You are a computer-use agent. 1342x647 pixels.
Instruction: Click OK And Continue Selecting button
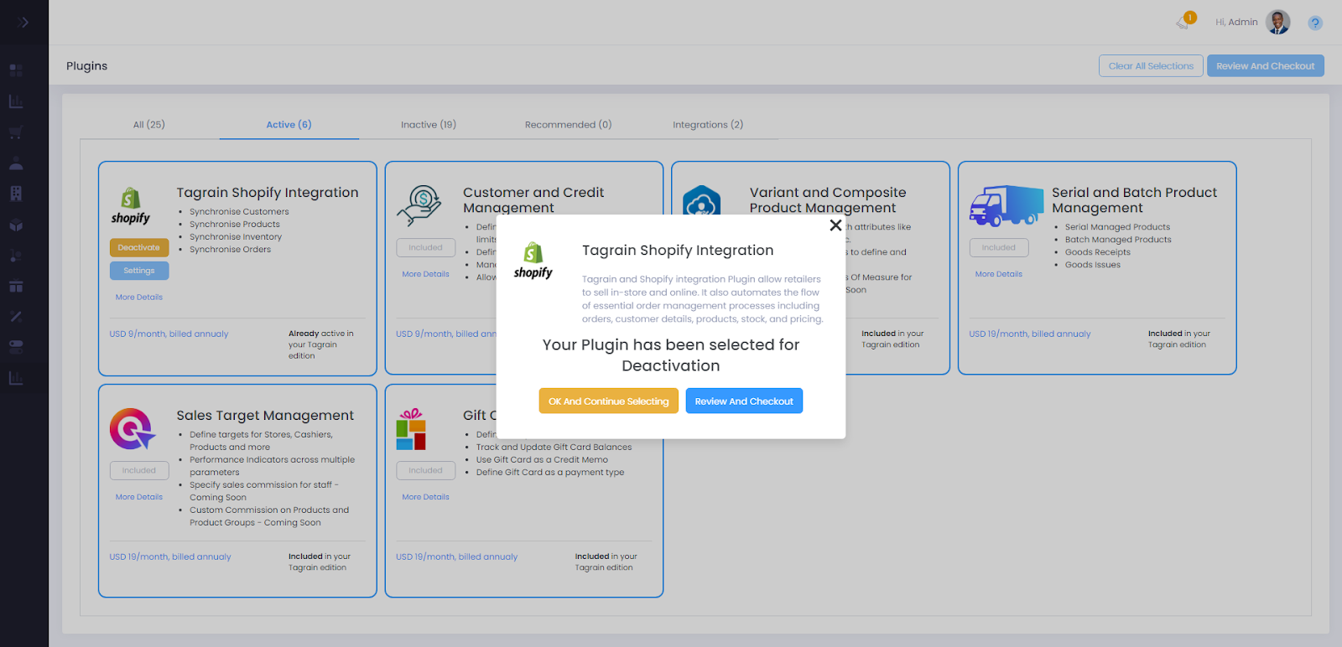coord(609,401)
